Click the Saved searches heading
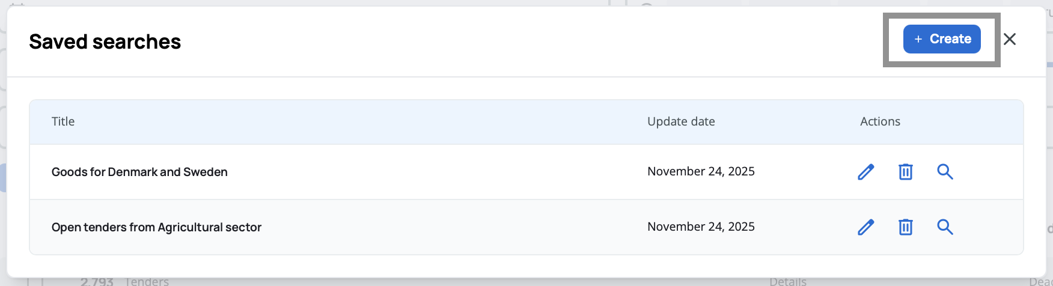Screen dimensions: 1053x286 click(x=105, y=41)
